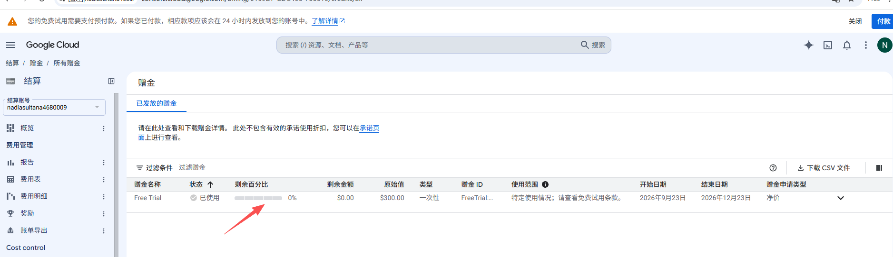Image resolution: width=893 pixels, height=257 pixels.
Task: Expand the Free Trial row chevron
Action: (x=841, y=198)
